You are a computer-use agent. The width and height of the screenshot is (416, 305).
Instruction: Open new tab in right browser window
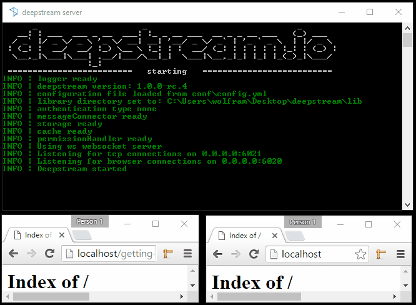pyautogui.click(x=295, y=236)
